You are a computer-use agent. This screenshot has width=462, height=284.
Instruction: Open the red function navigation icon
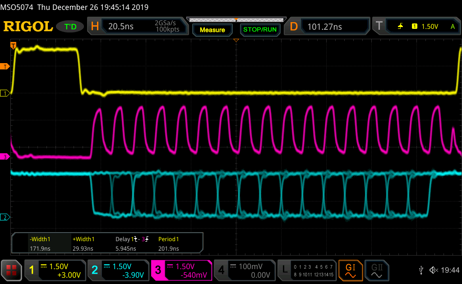coord(11,270)
